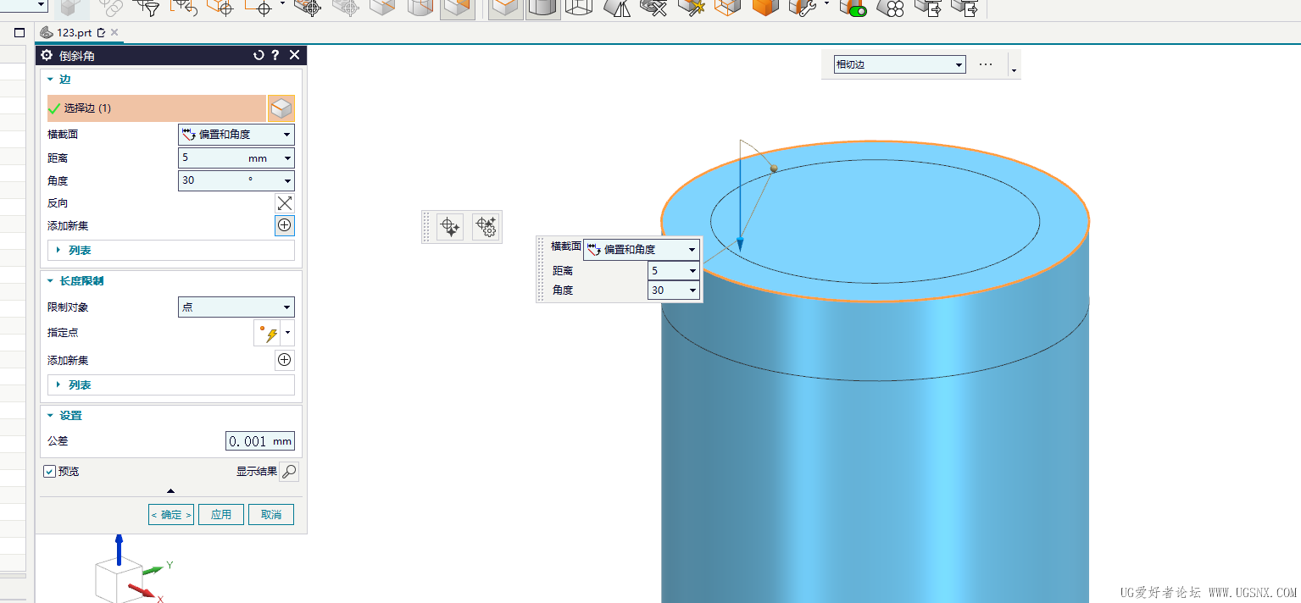Expand the 列表 list under 长度限制
This screenshot has width=1301, height=603.
click(171, 385)
